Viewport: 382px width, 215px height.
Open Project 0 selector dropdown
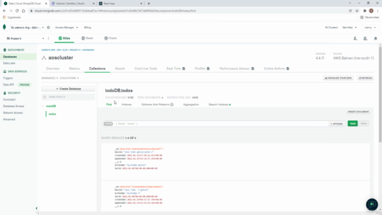pyautogui.click(x=25, y=38)
